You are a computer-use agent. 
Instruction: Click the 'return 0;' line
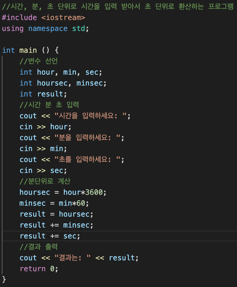(39, 269)
